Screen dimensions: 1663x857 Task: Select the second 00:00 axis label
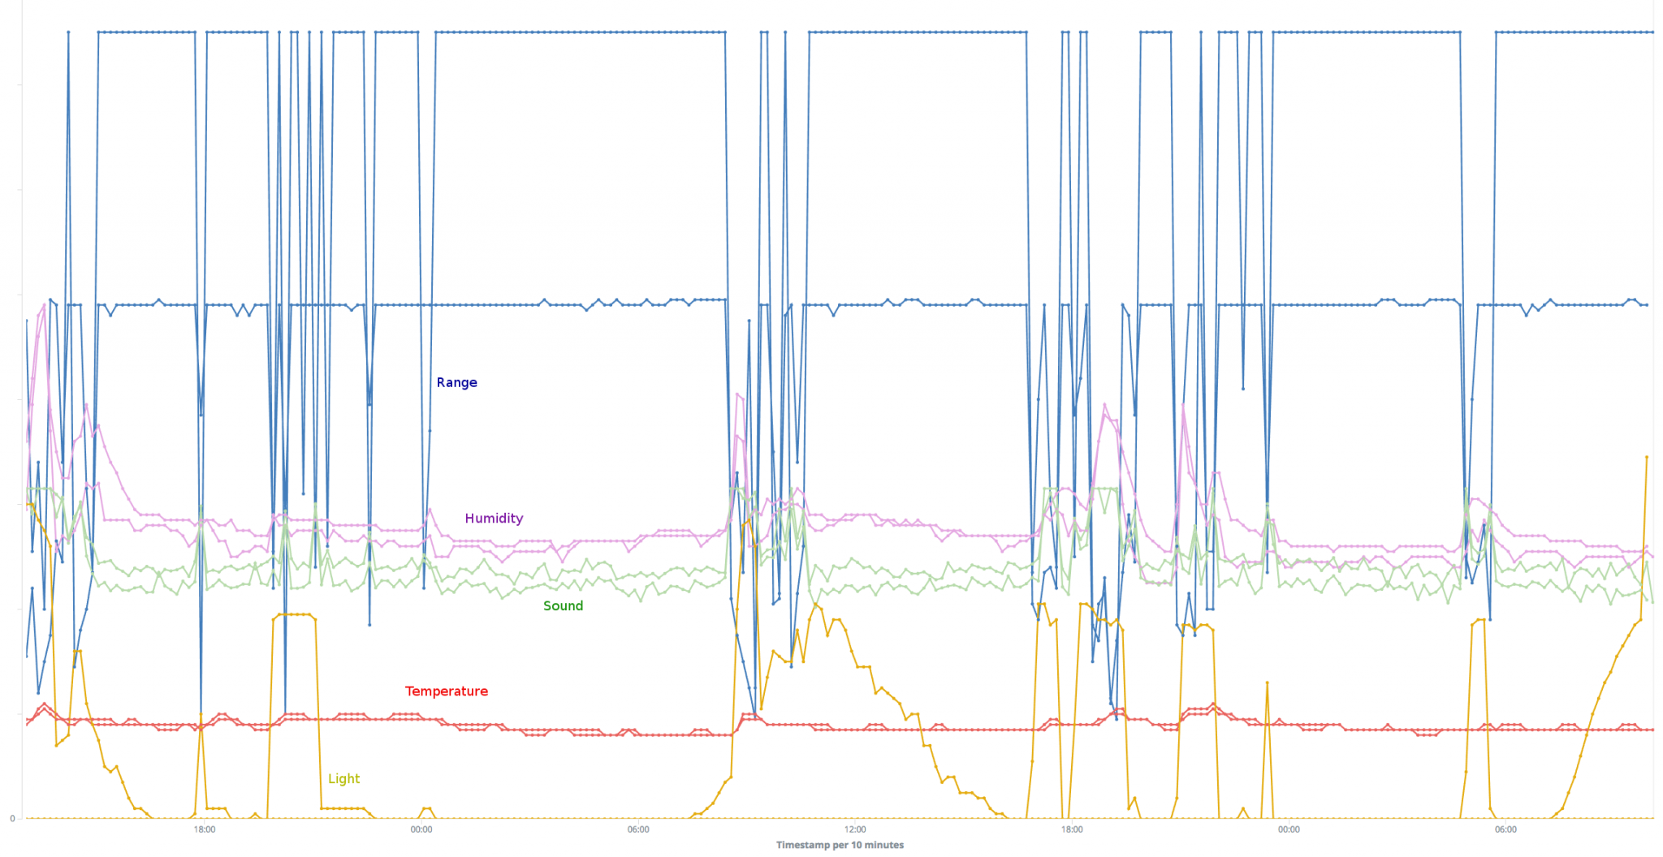click(x=1289, y=829)
